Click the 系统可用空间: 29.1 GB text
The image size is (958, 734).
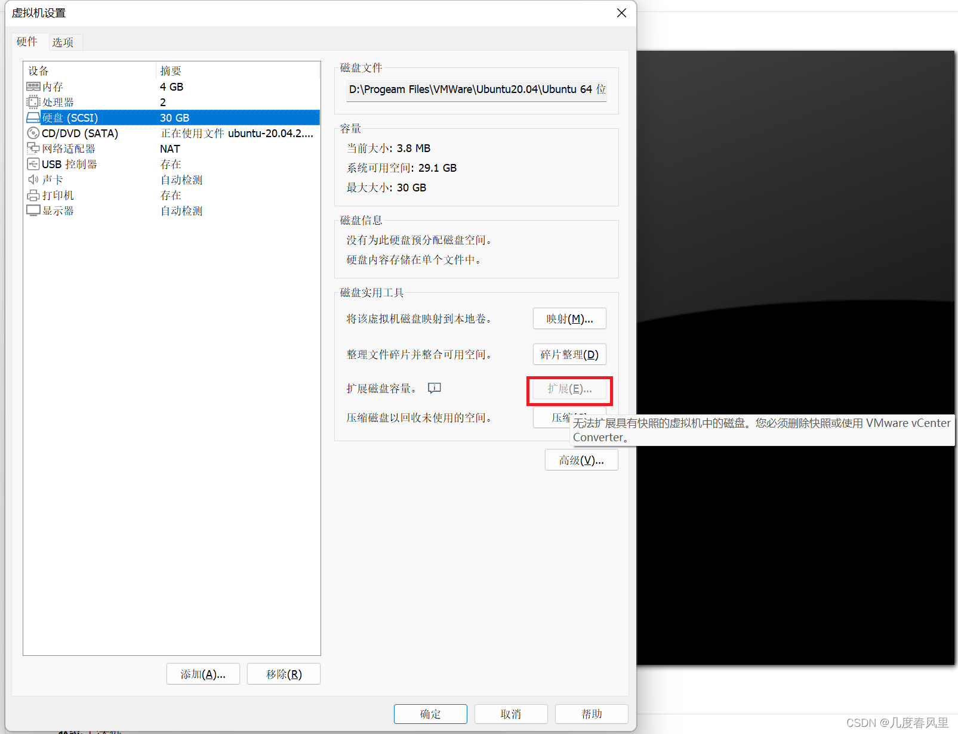(x=402, y=168)
